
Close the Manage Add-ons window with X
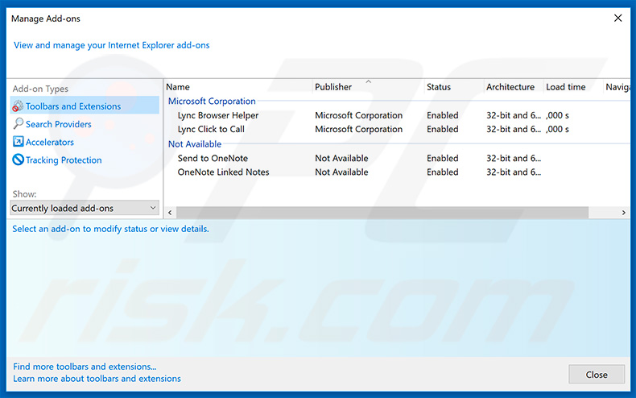[x=617, y=19]
